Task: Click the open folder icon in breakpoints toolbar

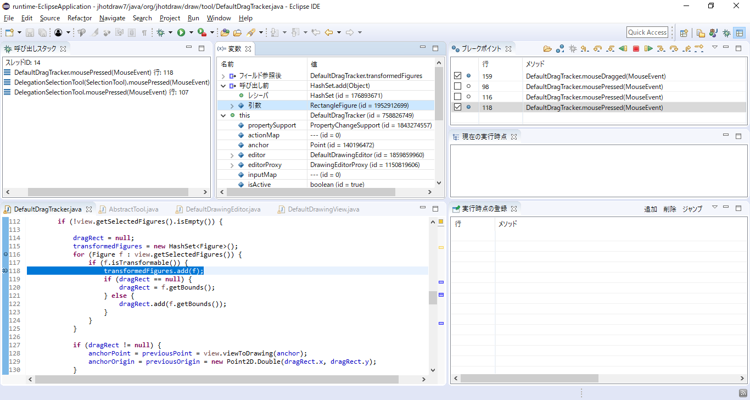Action: (x=547, y=49)
